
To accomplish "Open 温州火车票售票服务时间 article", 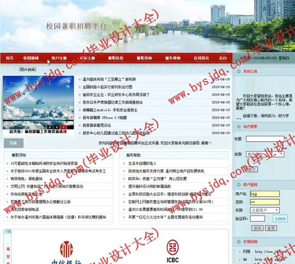I will tap(165, 209).
